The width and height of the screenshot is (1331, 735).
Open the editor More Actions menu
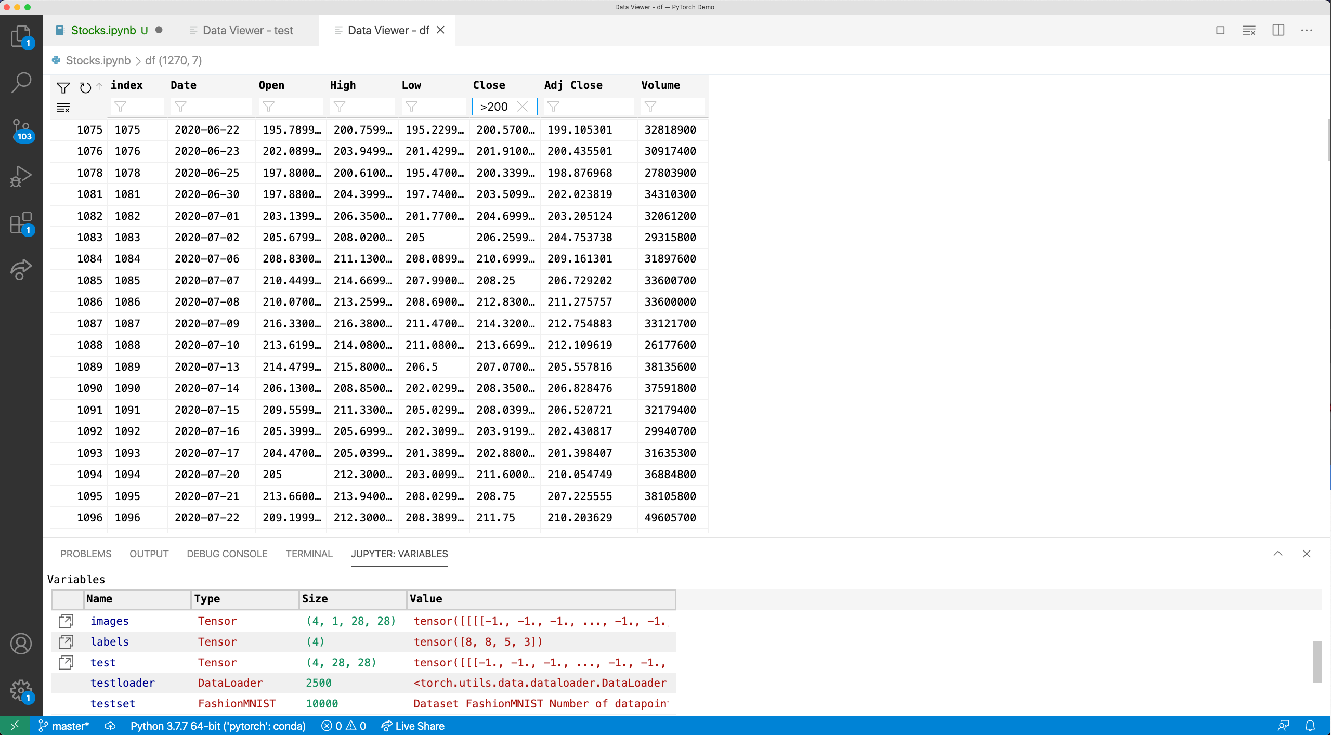pyautogui.click(x=1307, y=30)
